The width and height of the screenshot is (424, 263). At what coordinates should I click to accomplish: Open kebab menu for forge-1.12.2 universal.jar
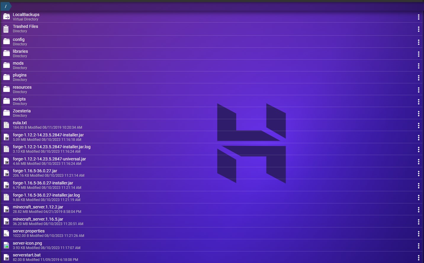[418, 162]
